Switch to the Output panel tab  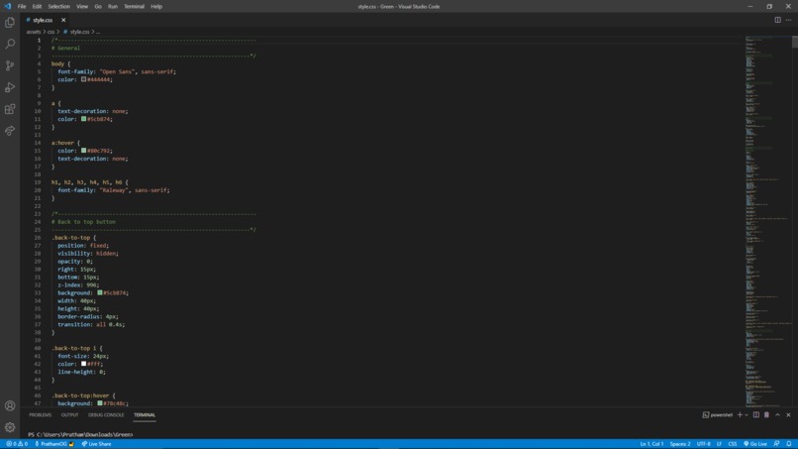[69, 415]
